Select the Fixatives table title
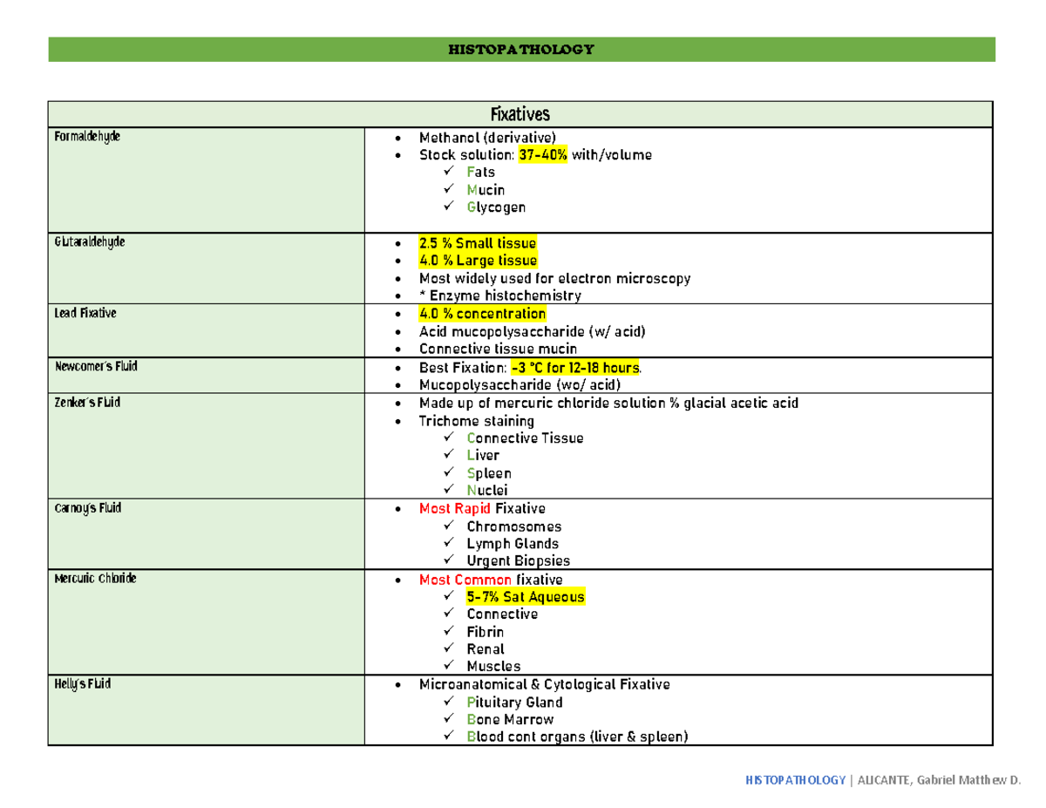The image size is (1046, 808). pos(520,114)
